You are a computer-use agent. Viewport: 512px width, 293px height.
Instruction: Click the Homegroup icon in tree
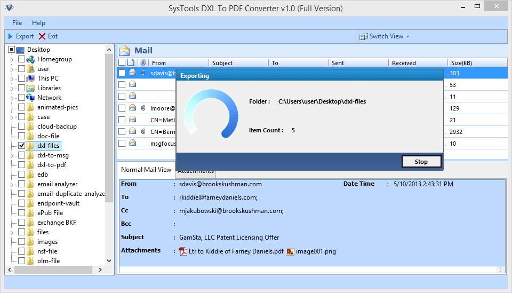point(30,59)
